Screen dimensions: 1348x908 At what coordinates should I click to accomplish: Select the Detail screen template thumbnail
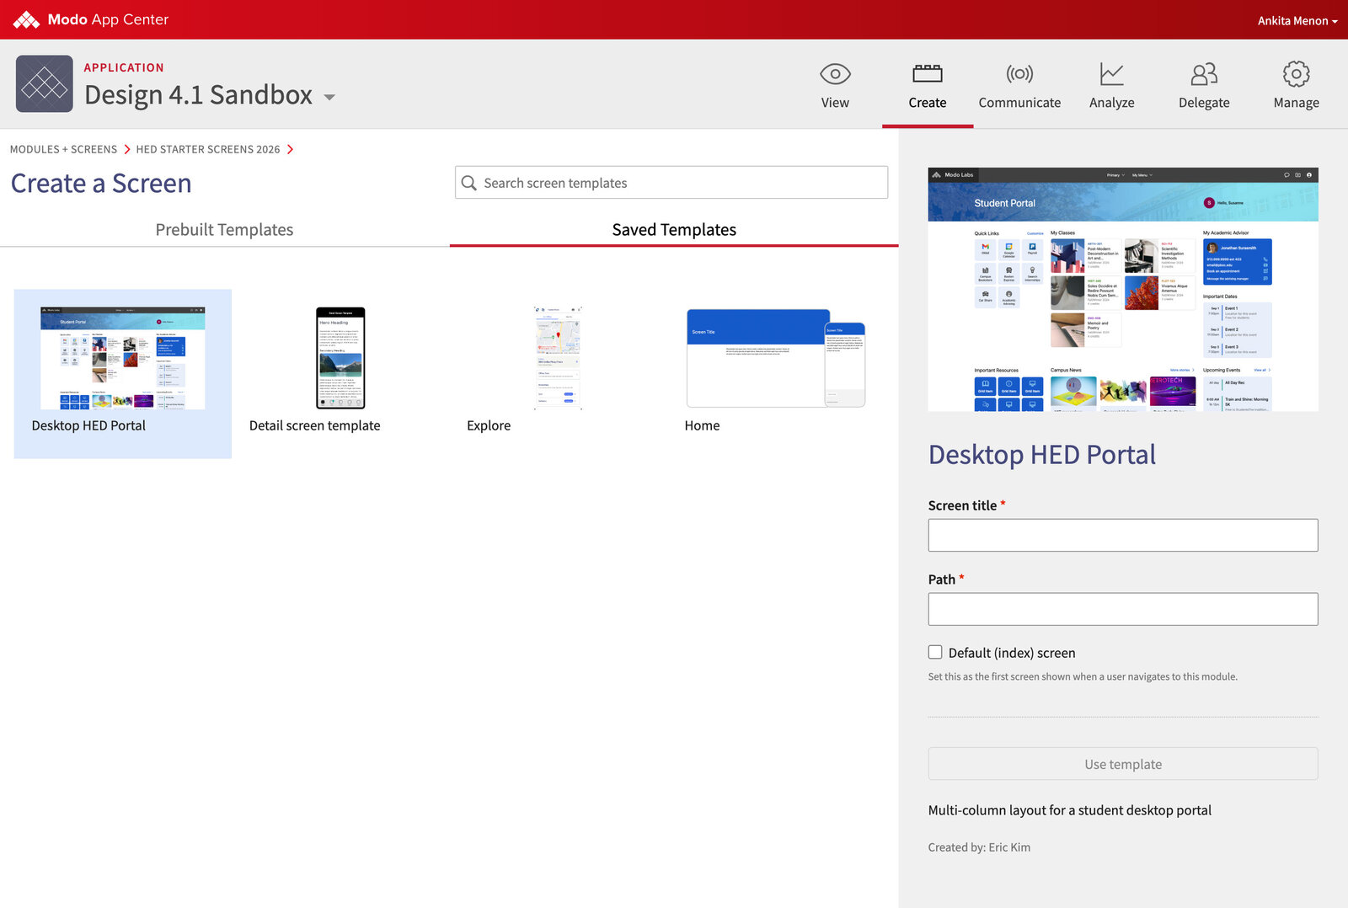340,358
